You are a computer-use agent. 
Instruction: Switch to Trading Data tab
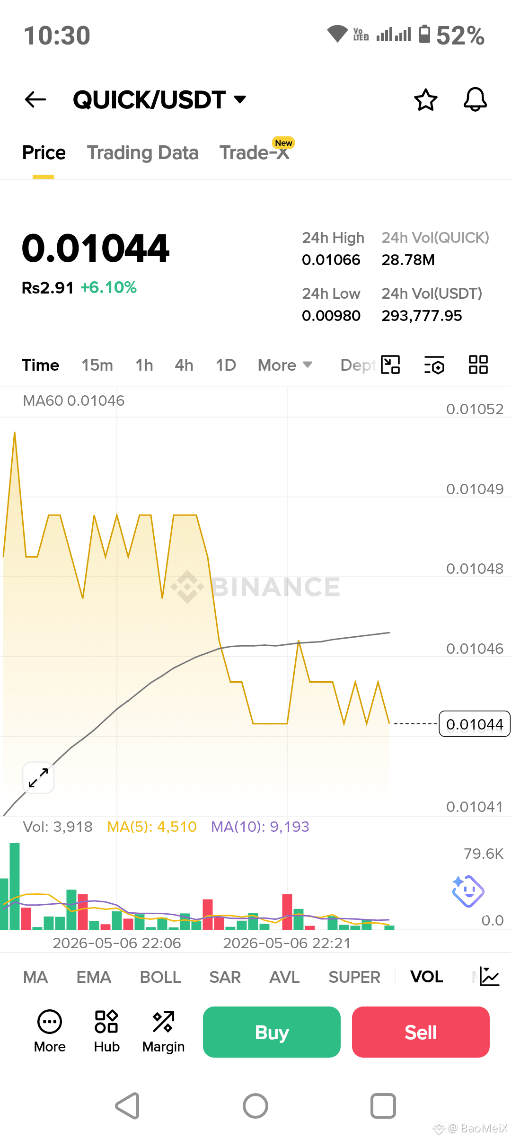142,152
